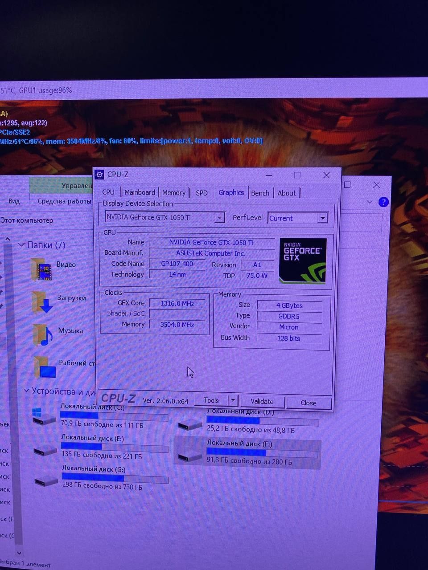Screen dimensions: 428x570
Task: Click the 75.0 W TDP value
Action: [257, 275]
